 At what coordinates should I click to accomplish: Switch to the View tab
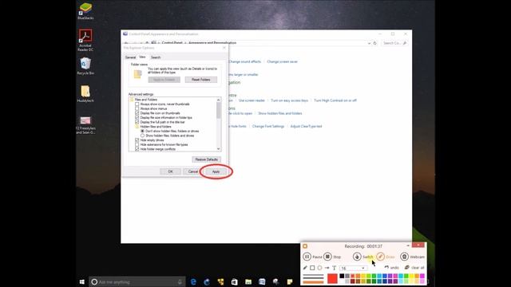[142, 57]
